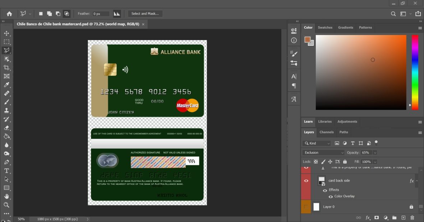Select the Move tool
424x222 pixels.
point(6,33)
